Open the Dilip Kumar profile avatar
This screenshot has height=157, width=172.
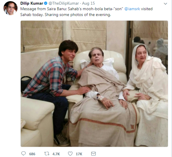(x=11, y=8)
